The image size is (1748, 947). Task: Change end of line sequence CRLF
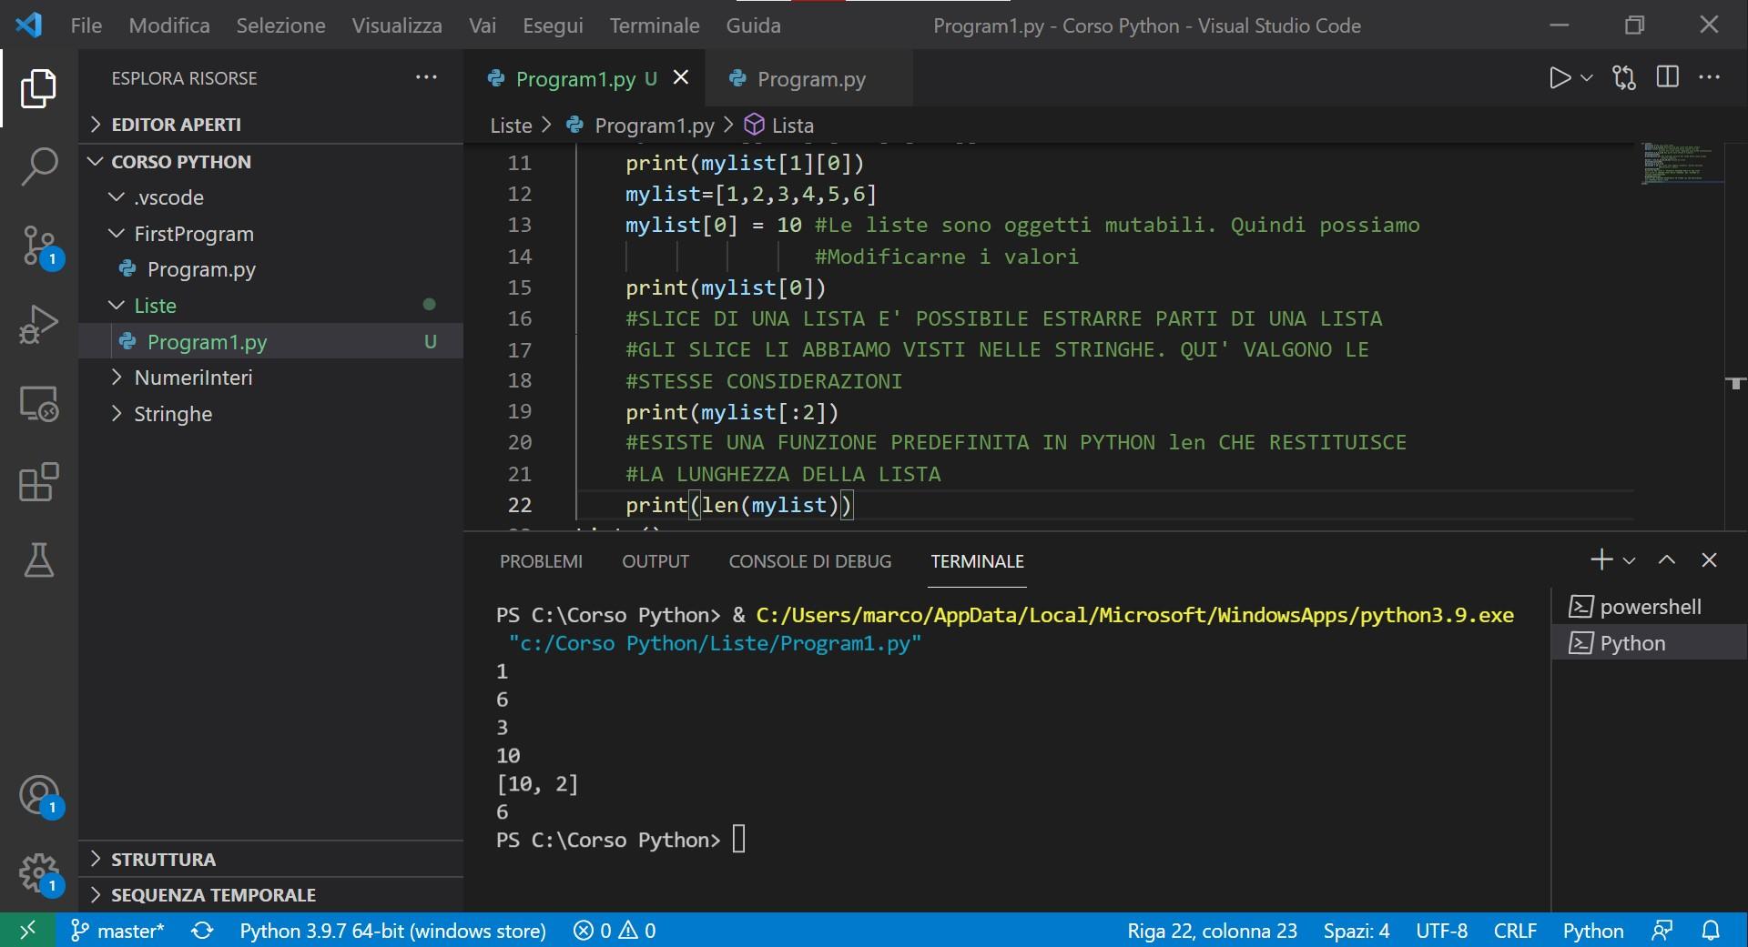point(1515,931)
